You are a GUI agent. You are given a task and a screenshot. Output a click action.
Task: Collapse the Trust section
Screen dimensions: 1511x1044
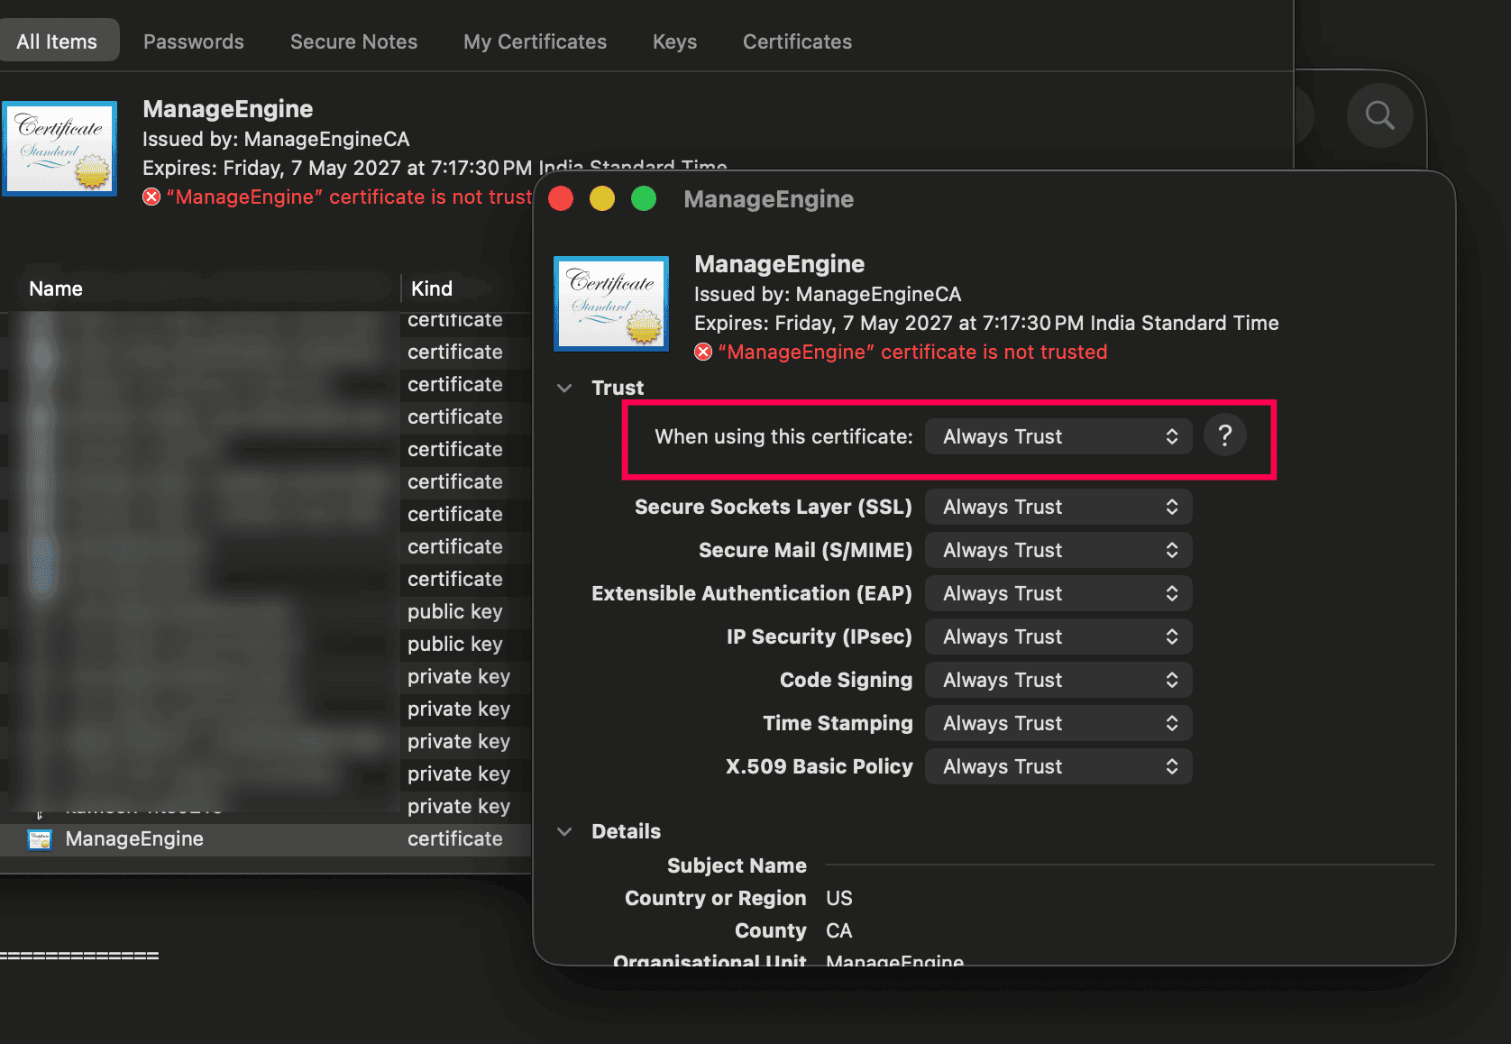[x=565, y=389]
